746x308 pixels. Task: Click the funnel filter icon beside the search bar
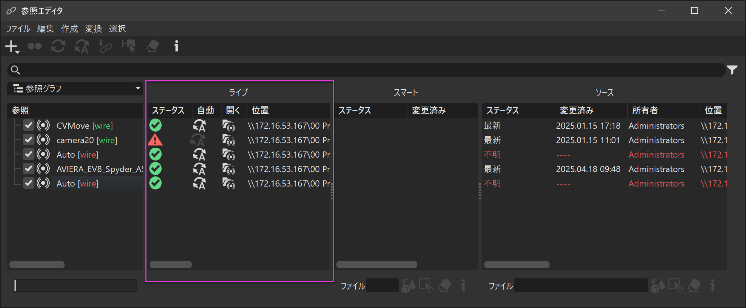732,70
